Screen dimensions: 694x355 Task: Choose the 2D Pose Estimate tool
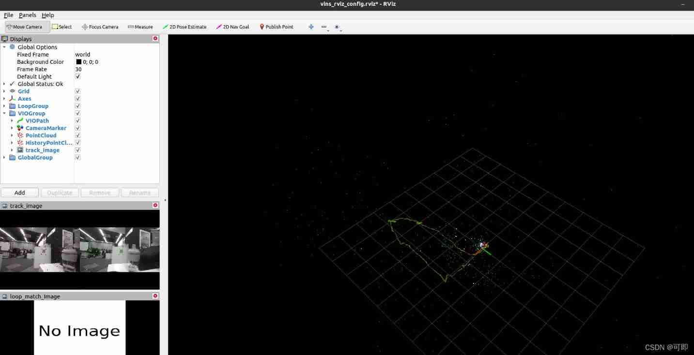pos(185,27)
